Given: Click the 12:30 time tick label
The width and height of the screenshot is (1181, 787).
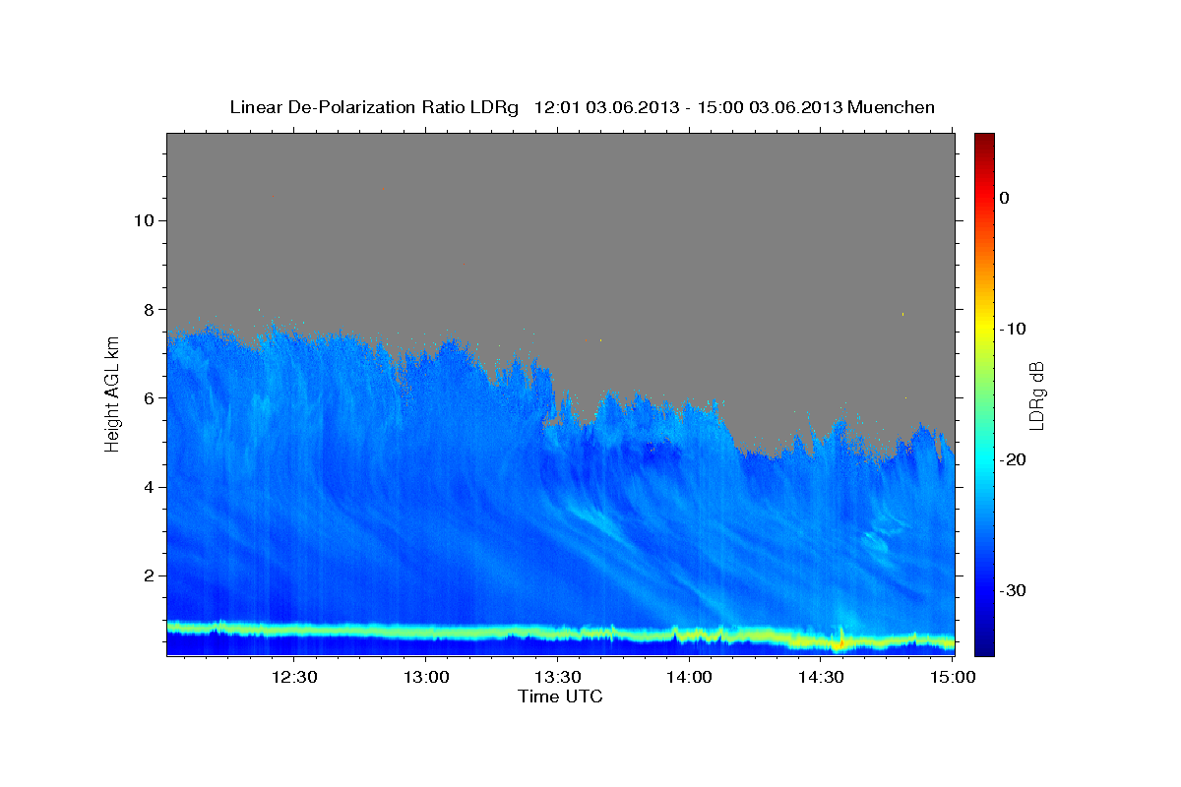Looking at the screenshot, I should pos(293,677).
